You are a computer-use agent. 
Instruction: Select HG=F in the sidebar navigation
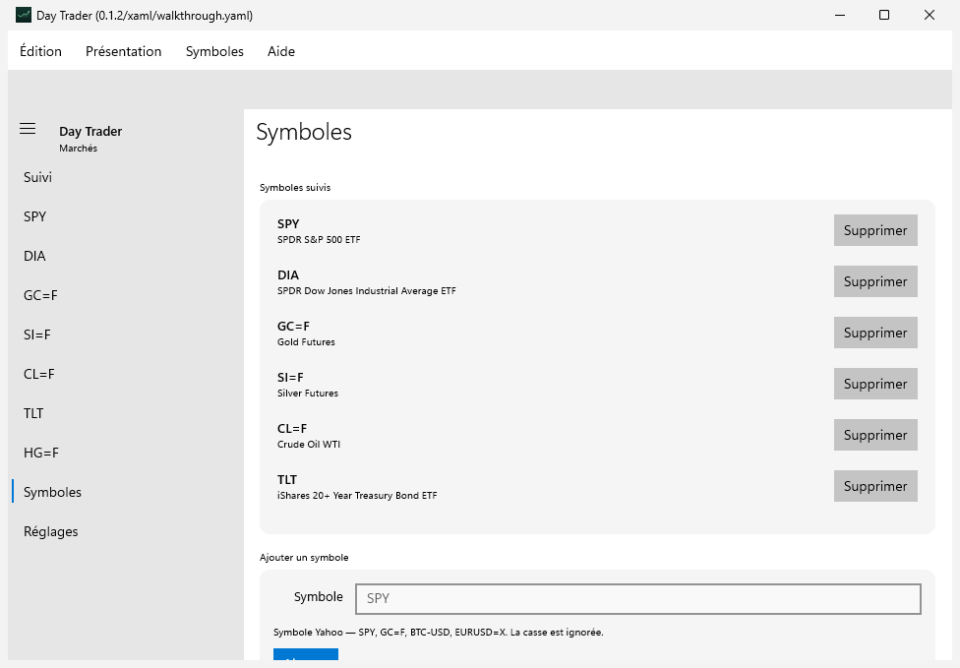tap(126, 454)
